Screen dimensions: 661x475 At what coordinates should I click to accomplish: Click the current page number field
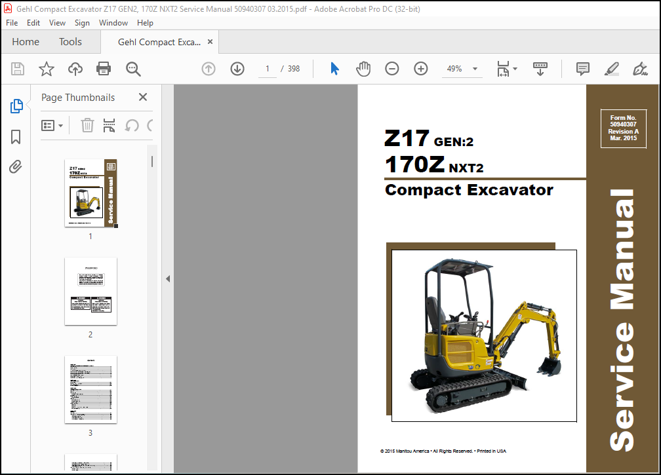(268, 69)
